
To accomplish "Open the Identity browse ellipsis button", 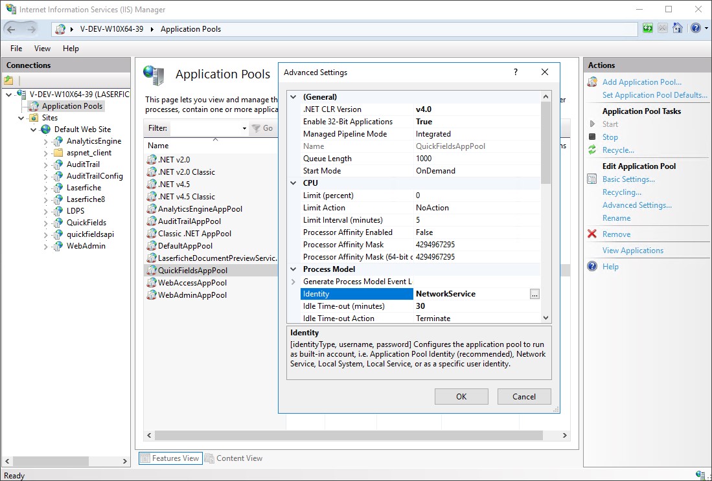I will click(534, 293).
